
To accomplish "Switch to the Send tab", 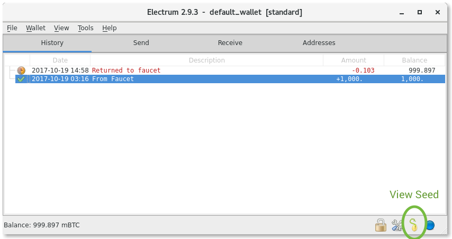I will click(141, 43).
